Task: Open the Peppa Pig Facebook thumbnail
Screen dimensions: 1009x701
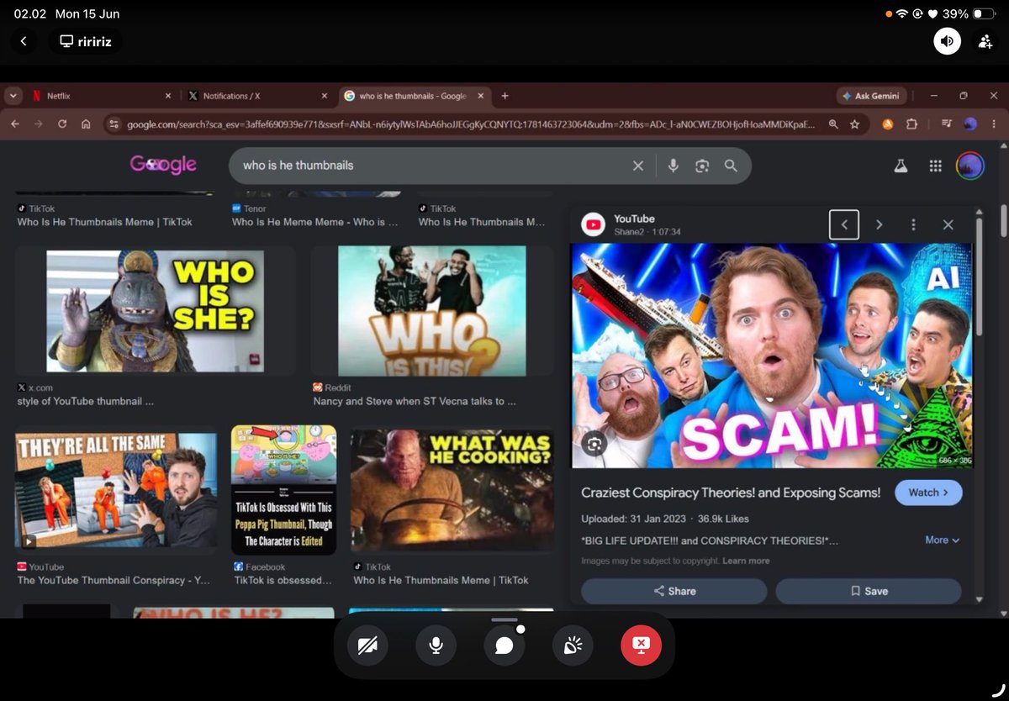Action: (283, 489)
